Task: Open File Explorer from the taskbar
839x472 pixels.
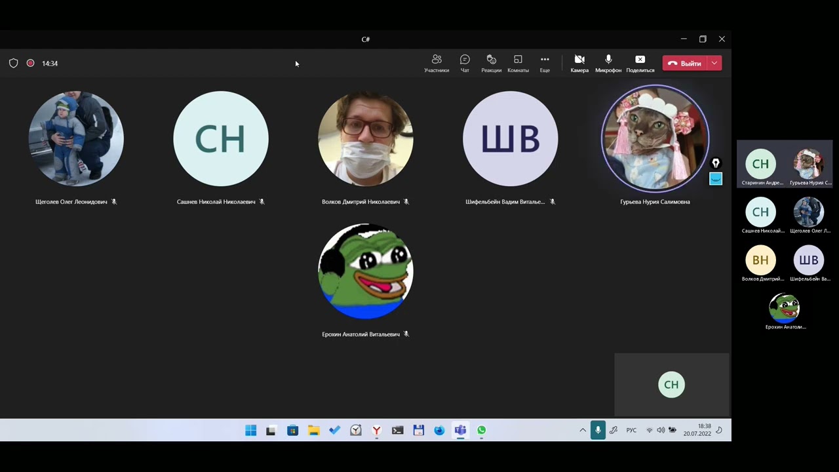Action: (313, 430)
